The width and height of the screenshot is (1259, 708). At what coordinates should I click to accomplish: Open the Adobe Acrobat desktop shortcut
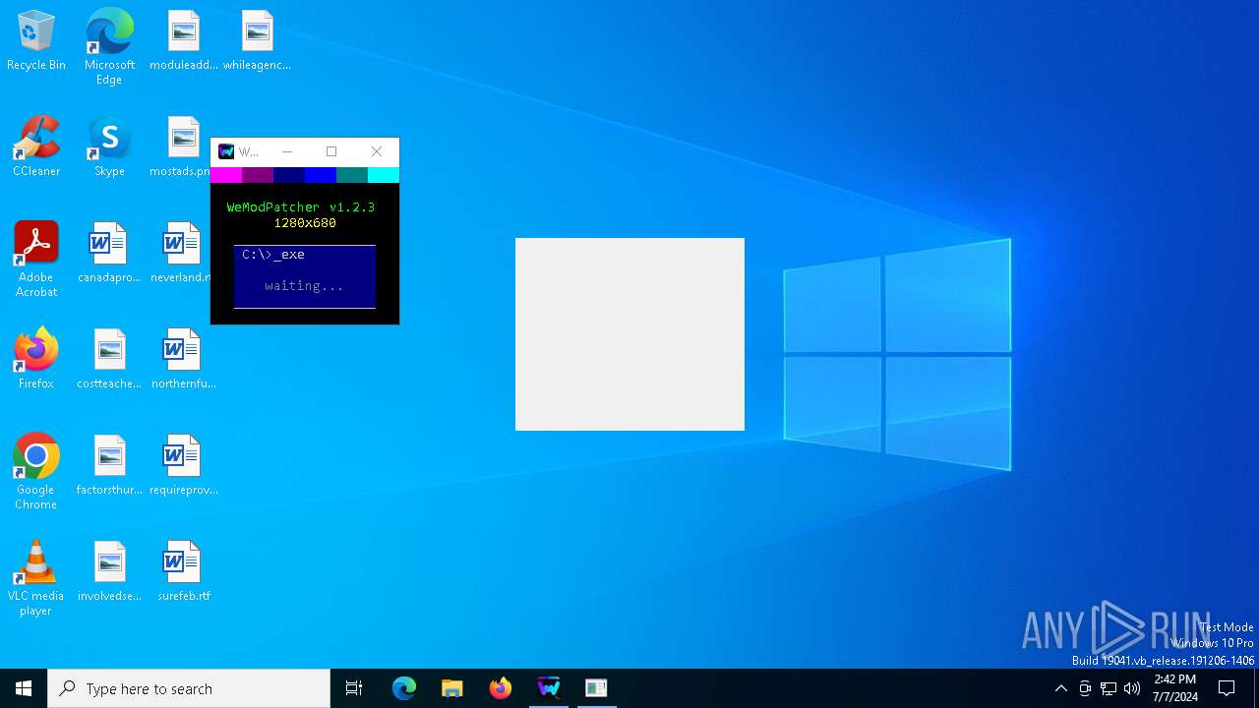click(x=36, y=260)
